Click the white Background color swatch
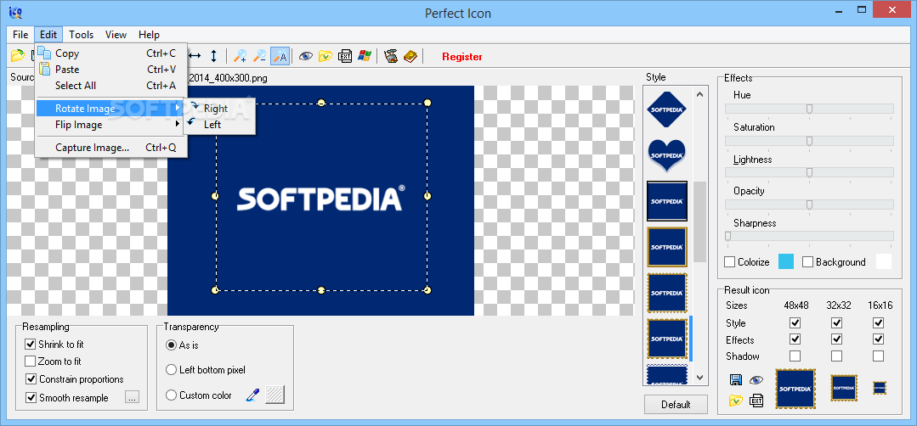Image resolution: width=917 pixels, height=426 pixels. pos(884,262)
